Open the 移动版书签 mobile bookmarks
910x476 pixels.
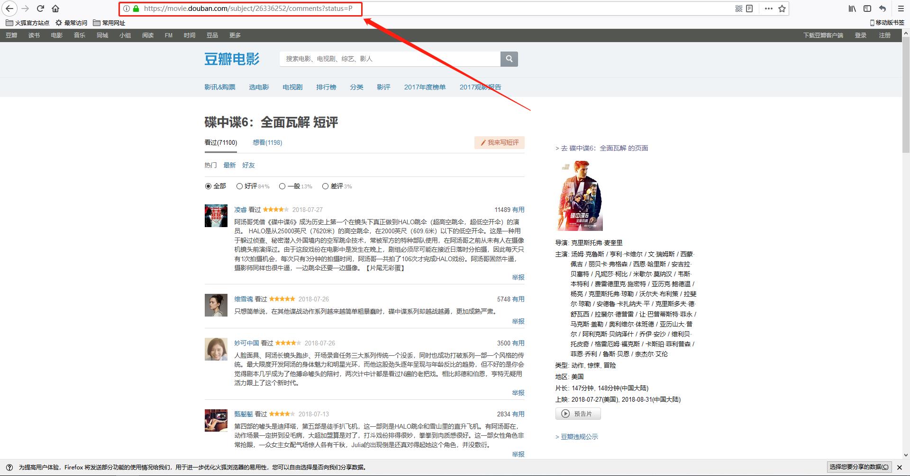click(887, 23)
